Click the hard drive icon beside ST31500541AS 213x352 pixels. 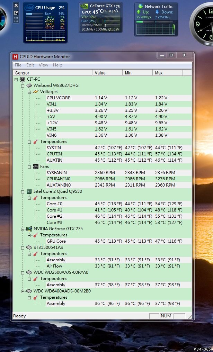tap(29, 247)
